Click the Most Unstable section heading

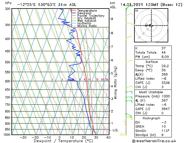151,92
